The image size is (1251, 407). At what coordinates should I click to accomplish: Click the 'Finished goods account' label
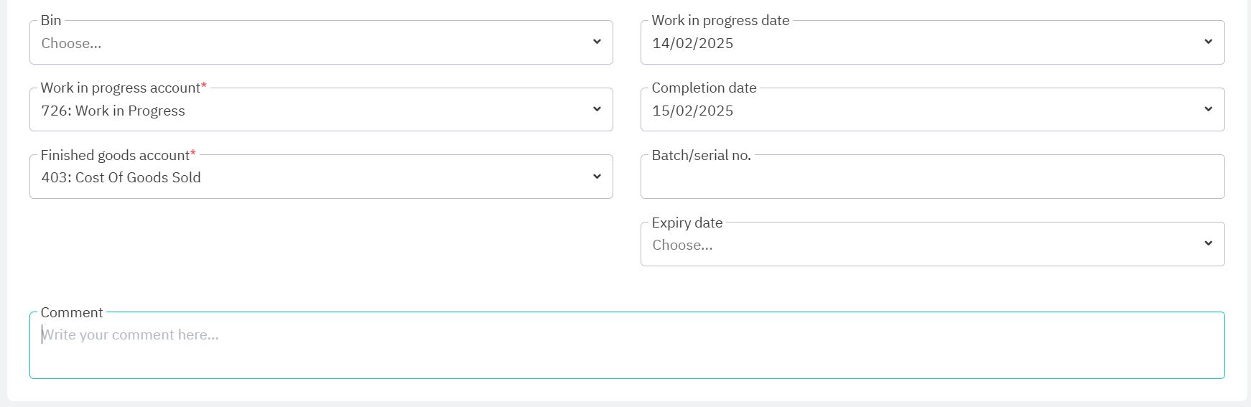click(x=115, y=156)
